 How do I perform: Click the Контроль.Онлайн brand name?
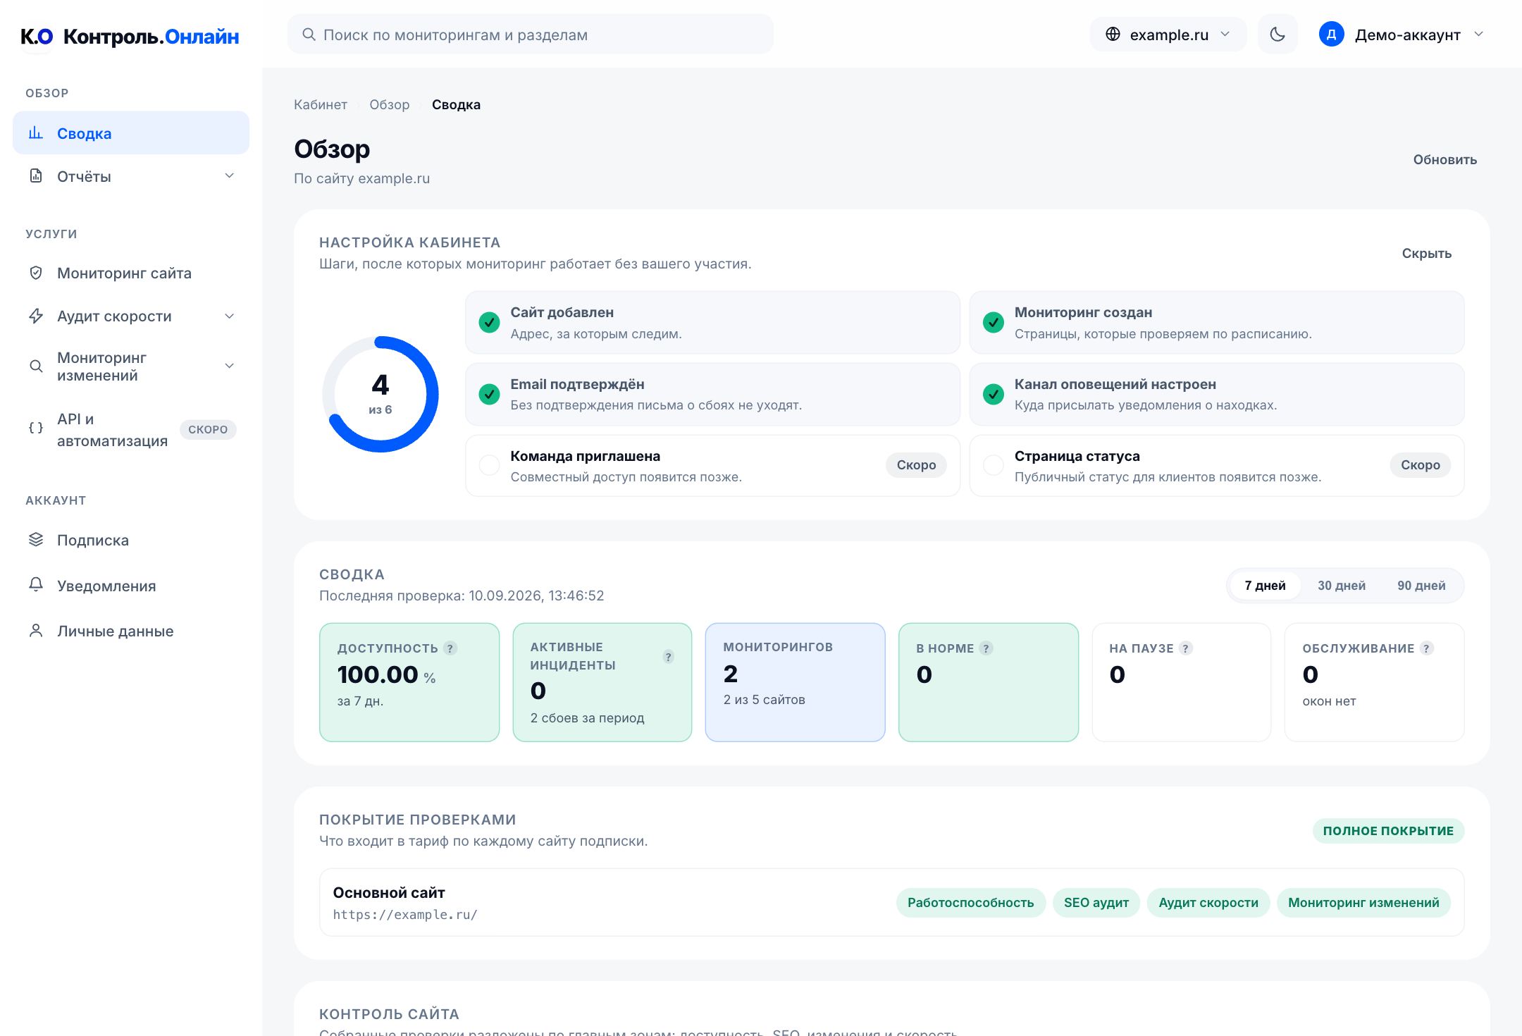pos(151,37)
